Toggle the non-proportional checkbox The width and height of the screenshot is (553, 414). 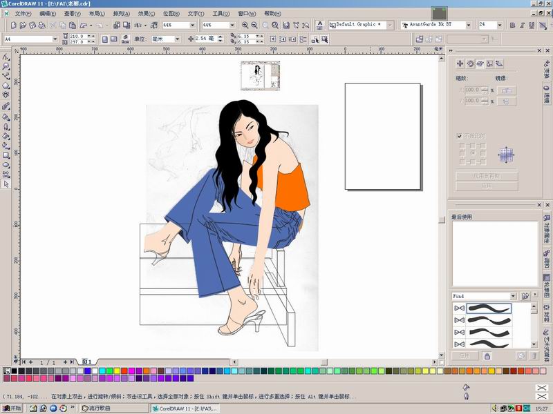459,136
